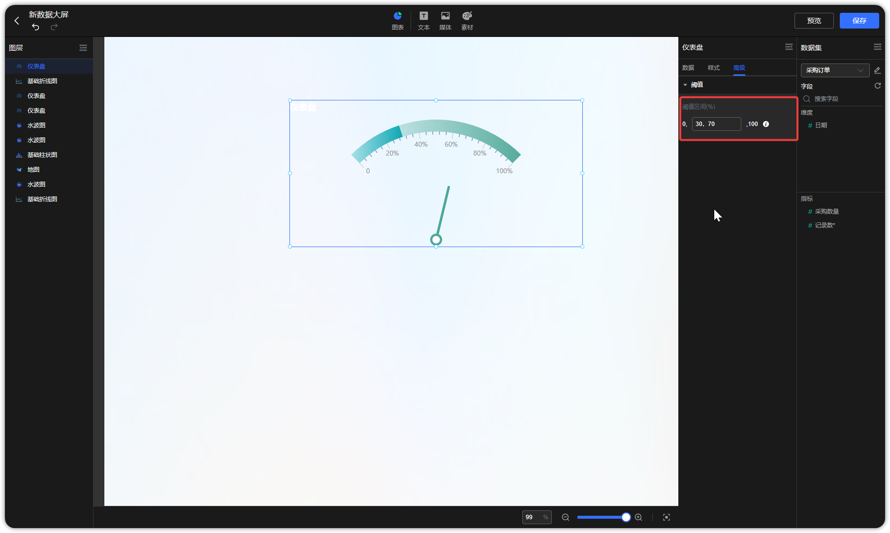Collapse the 仪表盘 settings panel
Image resolution: width=890 pixels, height=533 pixels.
[x=789, y=47]
